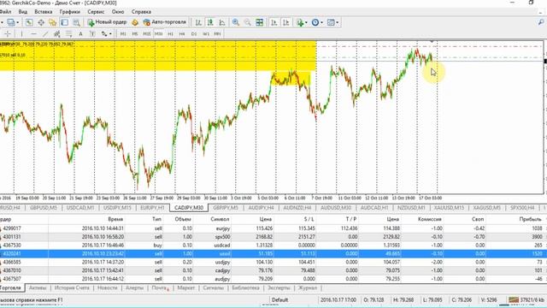
Task: Click the Profiles toolbar icon
Action: (11, 22)
